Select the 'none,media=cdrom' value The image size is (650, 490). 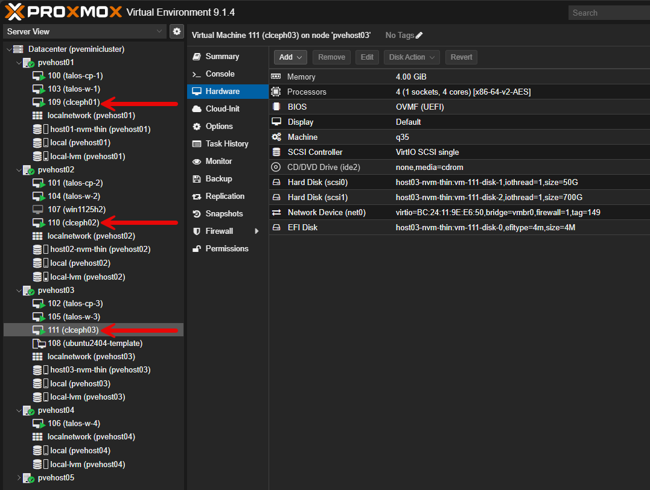tap(429, 167)
